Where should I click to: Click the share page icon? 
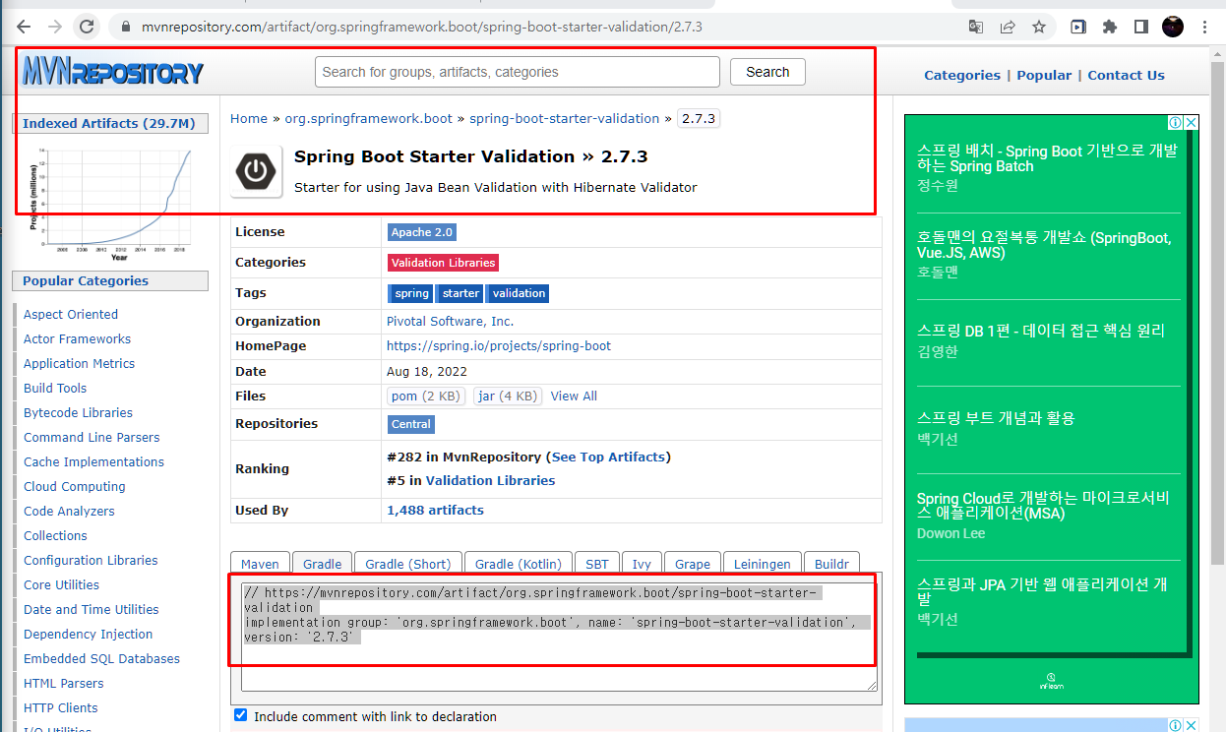coord(1008,27)
